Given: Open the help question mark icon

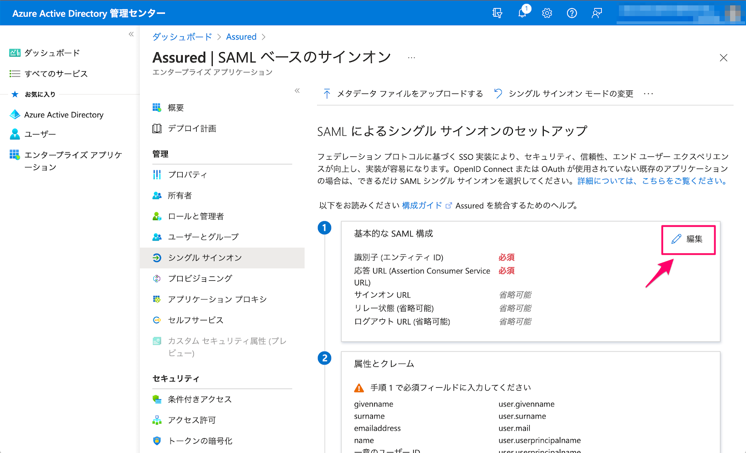Looking at the screenshot, I should tap(572, 13).
